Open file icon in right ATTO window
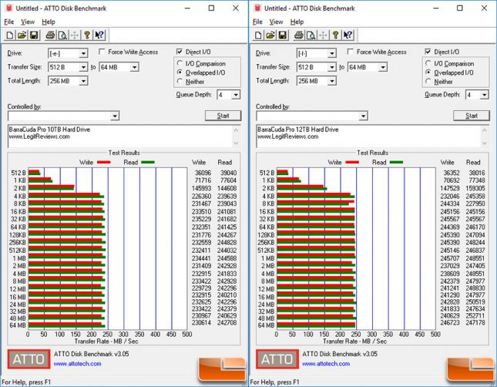The width and height of the screenshot is (497, 387). [x=270, y=35]
